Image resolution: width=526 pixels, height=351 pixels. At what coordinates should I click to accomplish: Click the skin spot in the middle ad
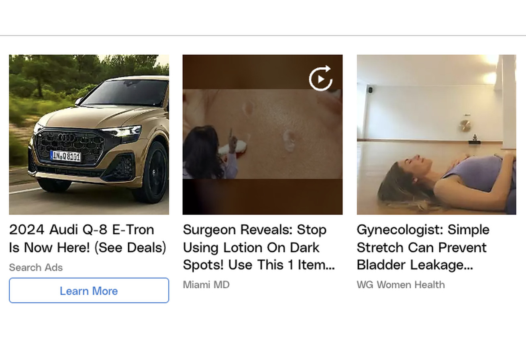289,139
